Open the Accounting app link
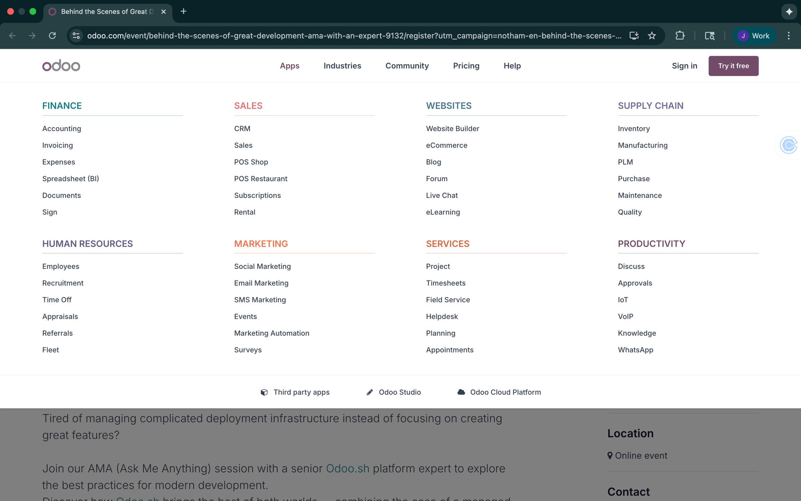This screenshot has width=801, height=501. tap(62, 129)
